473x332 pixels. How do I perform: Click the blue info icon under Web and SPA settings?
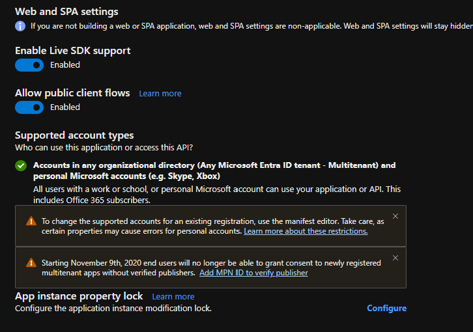coord(20,26)
